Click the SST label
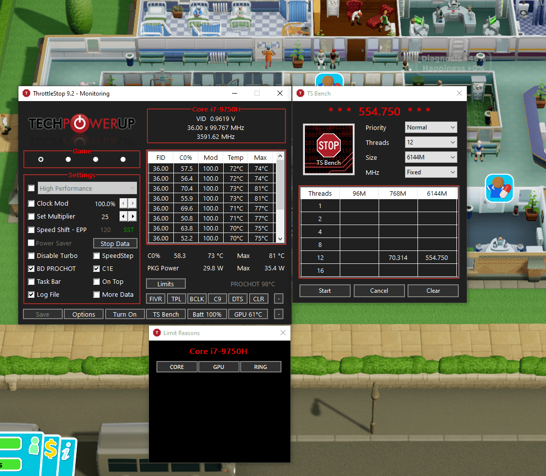 (x=129, y=230)
